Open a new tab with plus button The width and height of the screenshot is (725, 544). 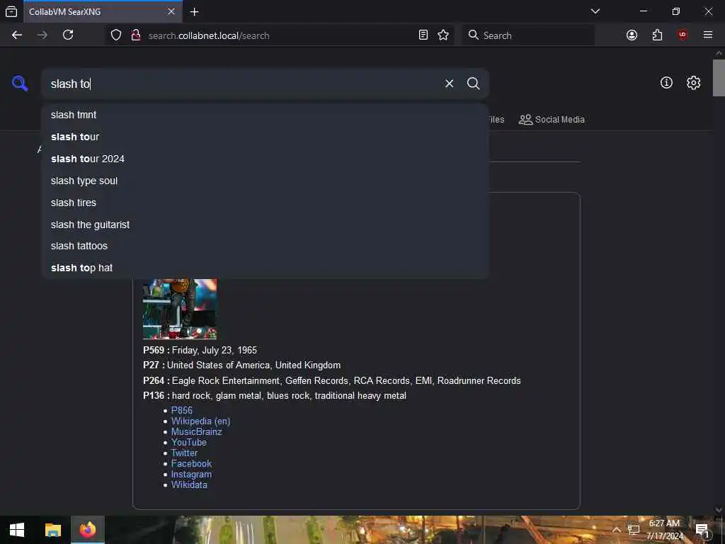coord(194,11)
